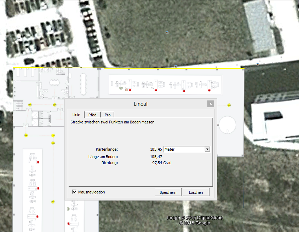Click the © 2015 Google attribution text
This screenshot has height=232, width=299.
tap(195, 223)
